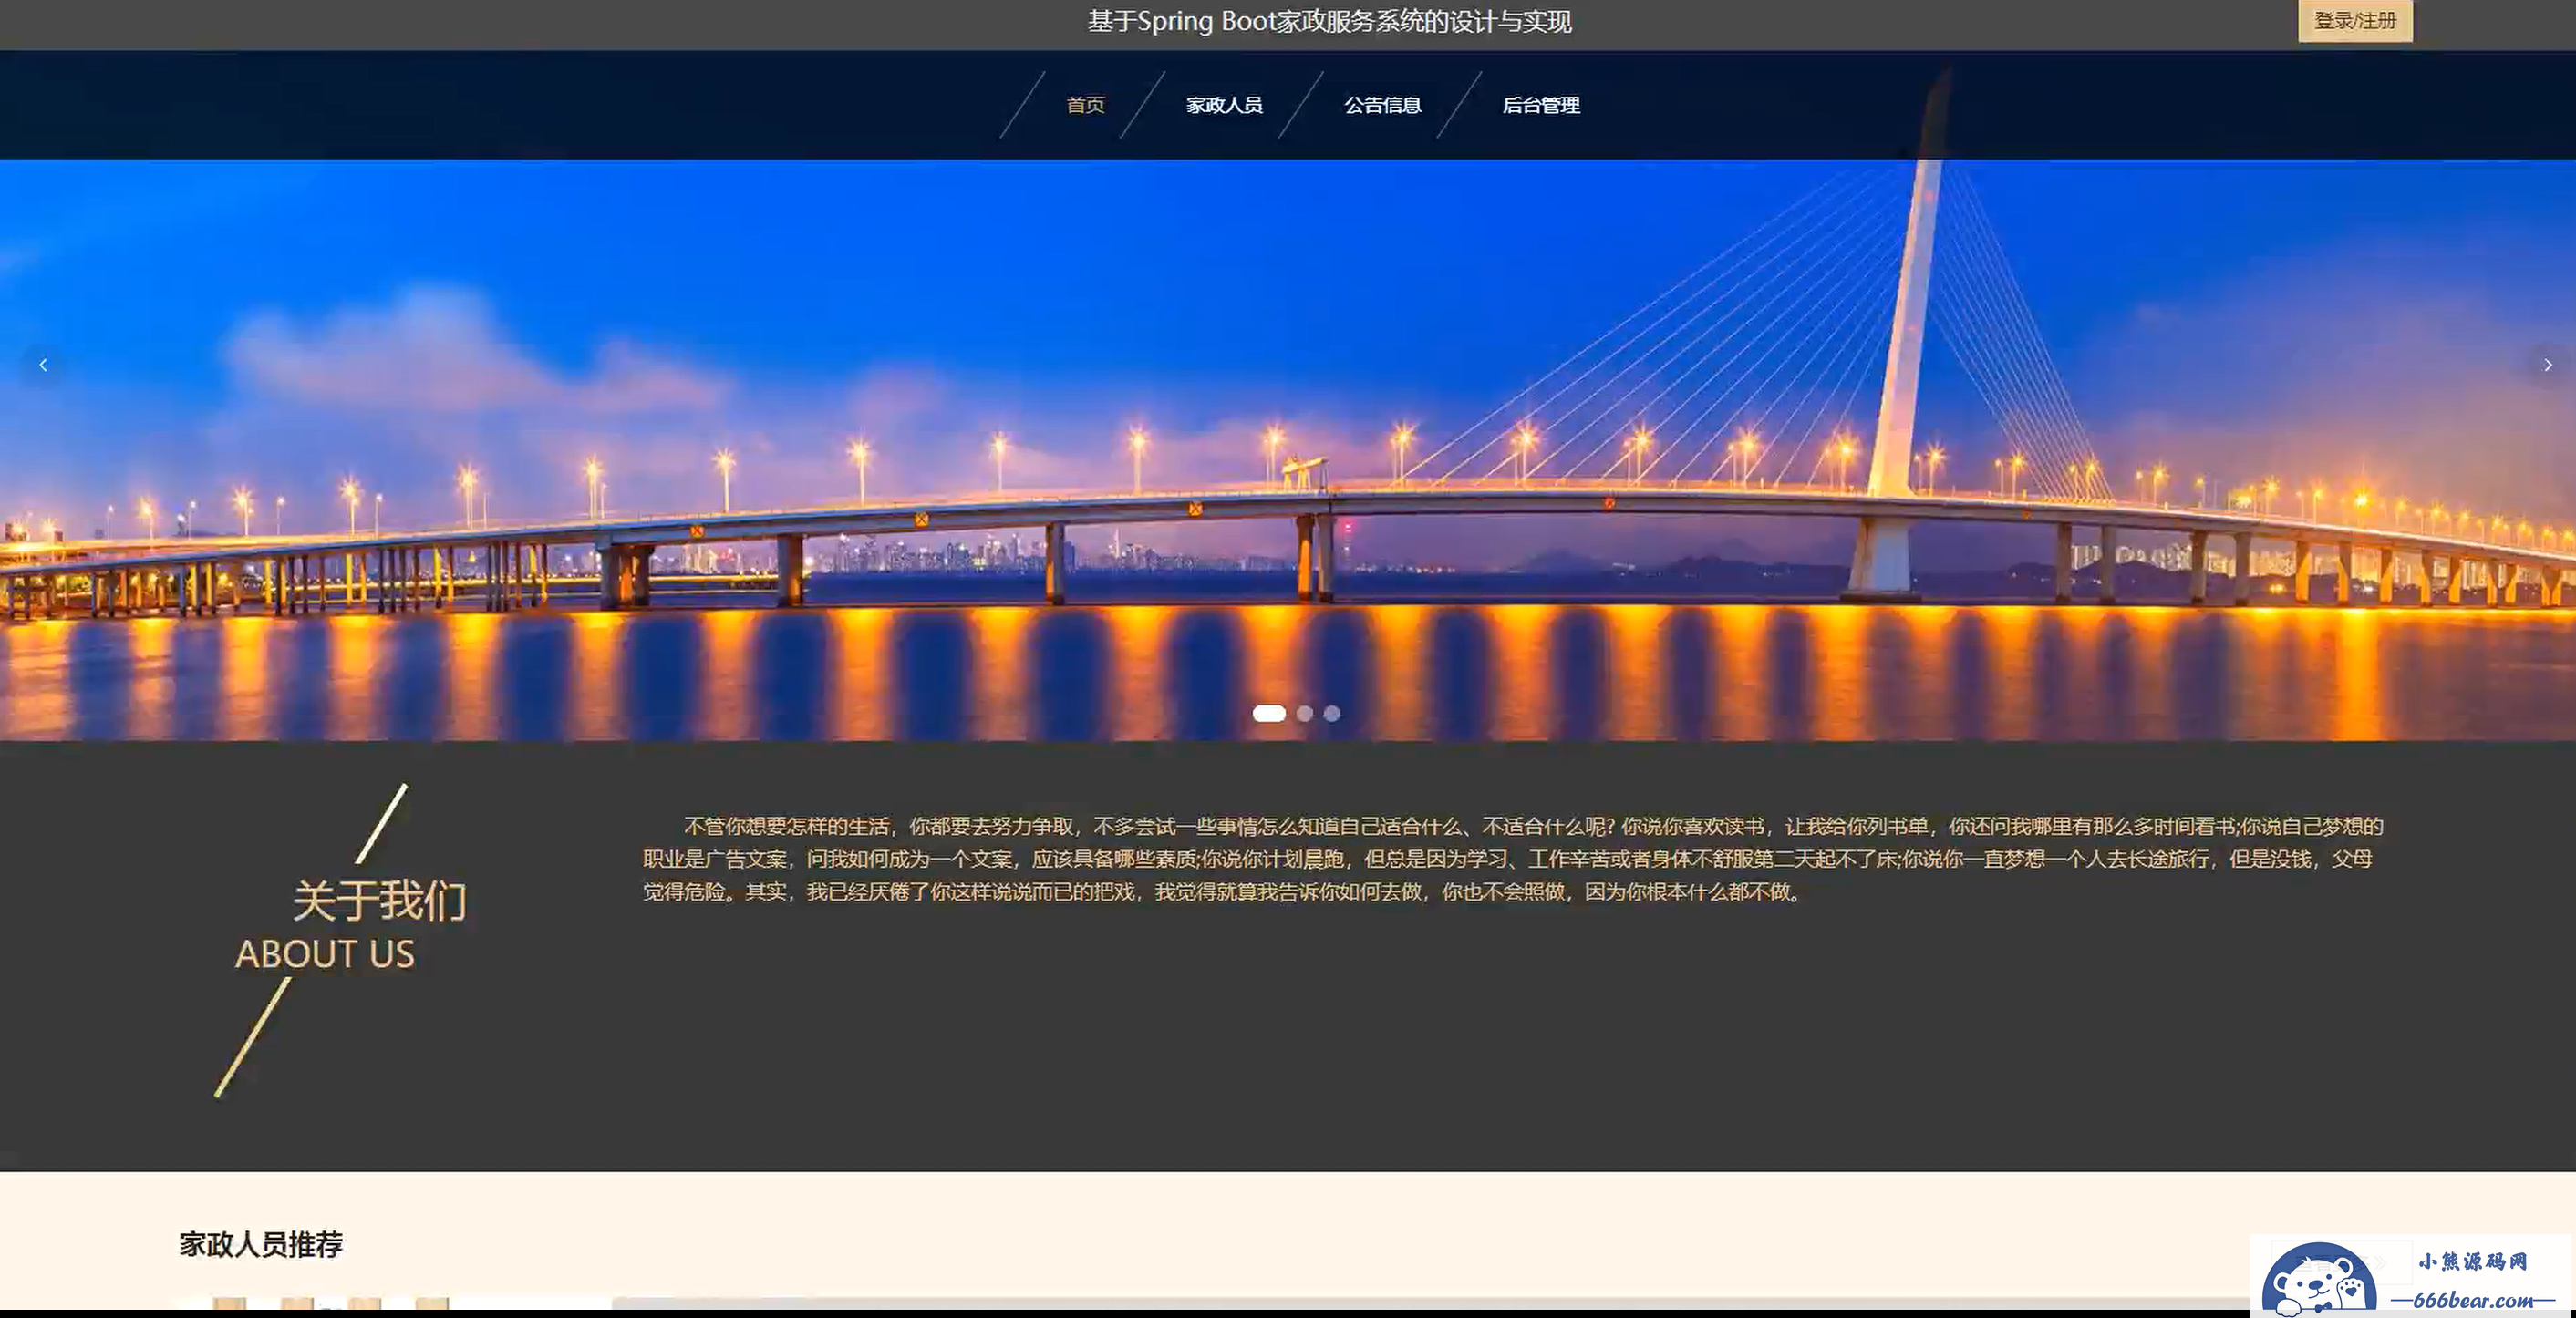Open the 家政人员 nav item
2576x1318 pixels.
click(x=1224, y=105)
